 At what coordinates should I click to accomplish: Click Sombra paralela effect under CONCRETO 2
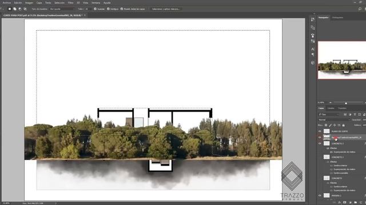tap(341, 173)
